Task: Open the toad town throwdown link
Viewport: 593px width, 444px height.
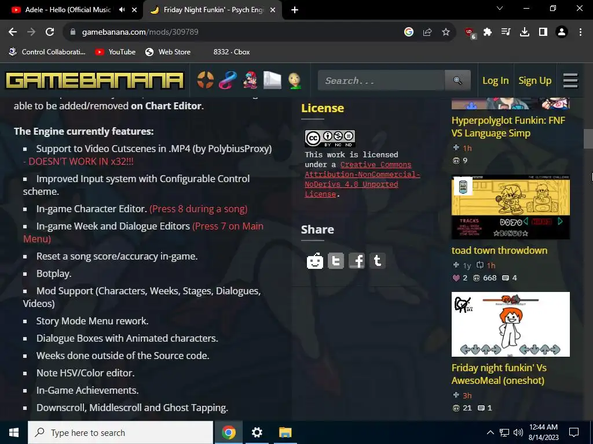Action: (x=499, y=250)
